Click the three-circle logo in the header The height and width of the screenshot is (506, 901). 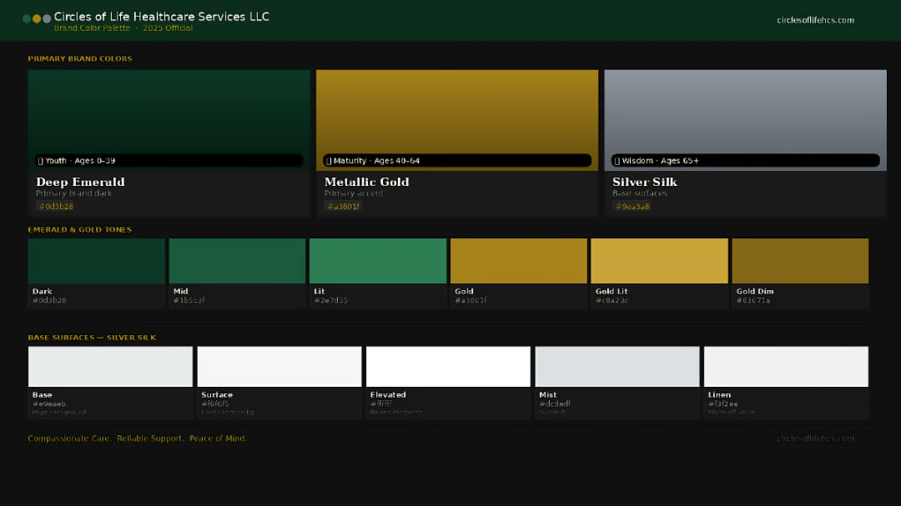pyautogui.click(x=37, y=19)
